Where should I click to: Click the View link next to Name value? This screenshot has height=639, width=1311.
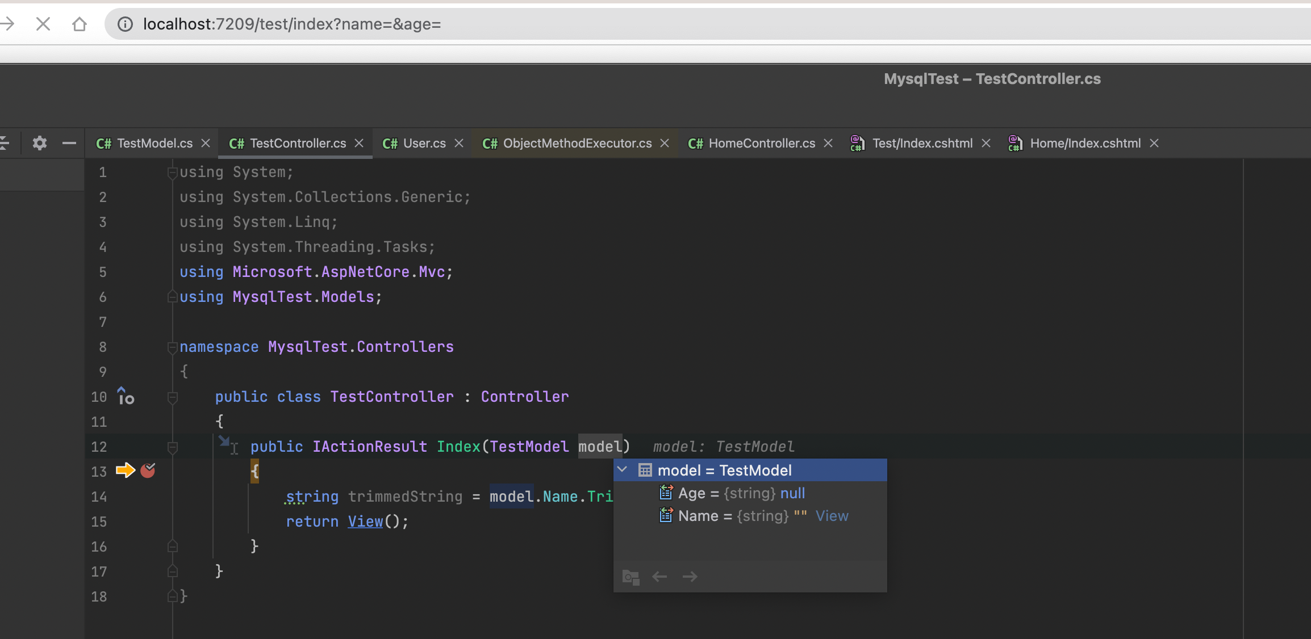coord(832,516)
